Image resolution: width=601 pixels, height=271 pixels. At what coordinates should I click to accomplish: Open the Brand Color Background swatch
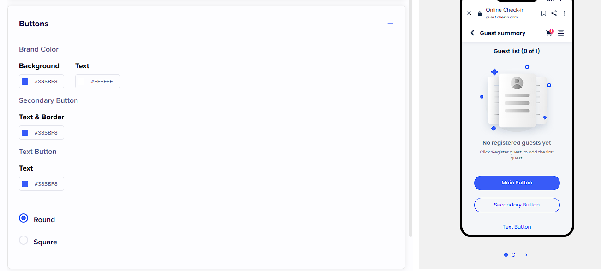(25, 82)
